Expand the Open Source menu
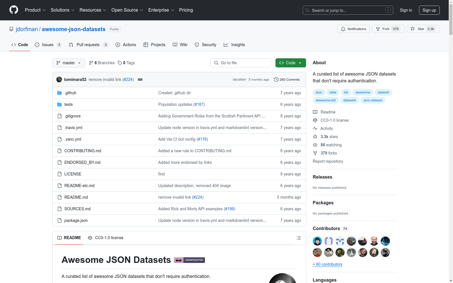Viewport: 453px width, 283px height. tap(127, 10)
